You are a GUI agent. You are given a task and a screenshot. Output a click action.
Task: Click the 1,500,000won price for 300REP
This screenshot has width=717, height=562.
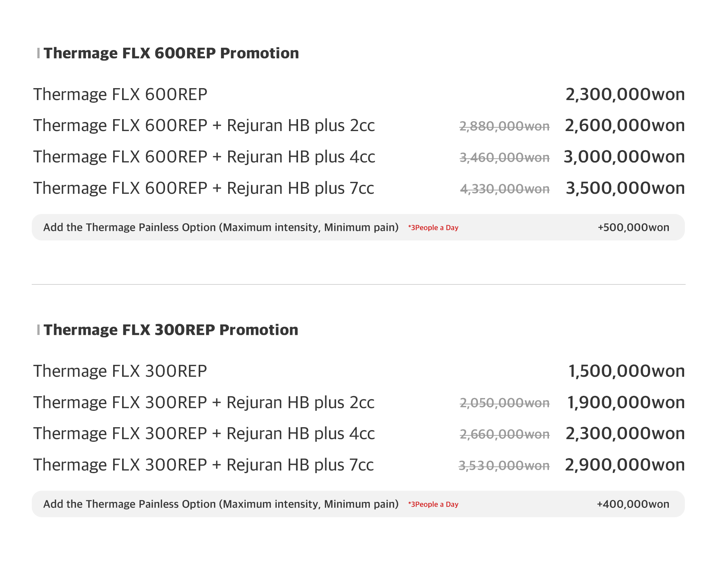coord(626,371)
